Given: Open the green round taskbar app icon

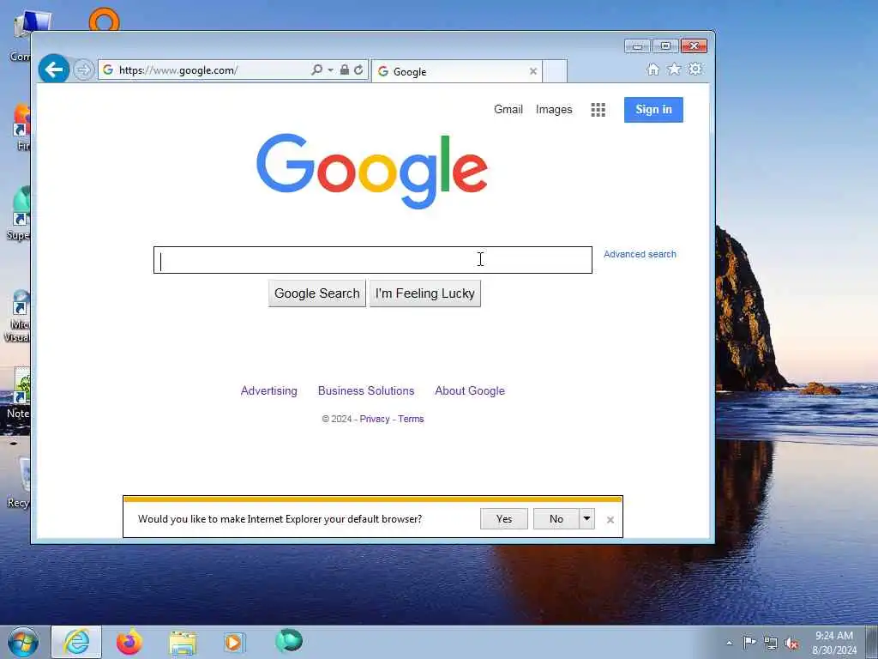Looking at the screenshot, I should click(289, 641).
